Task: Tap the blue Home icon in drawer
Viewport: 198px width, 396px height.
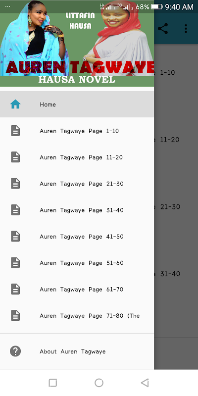Action: pyautogui.click(x=15, y=104)
